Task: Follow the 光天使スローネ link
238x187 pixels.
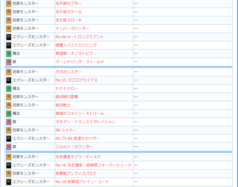Action: click(x=68, y=20)
